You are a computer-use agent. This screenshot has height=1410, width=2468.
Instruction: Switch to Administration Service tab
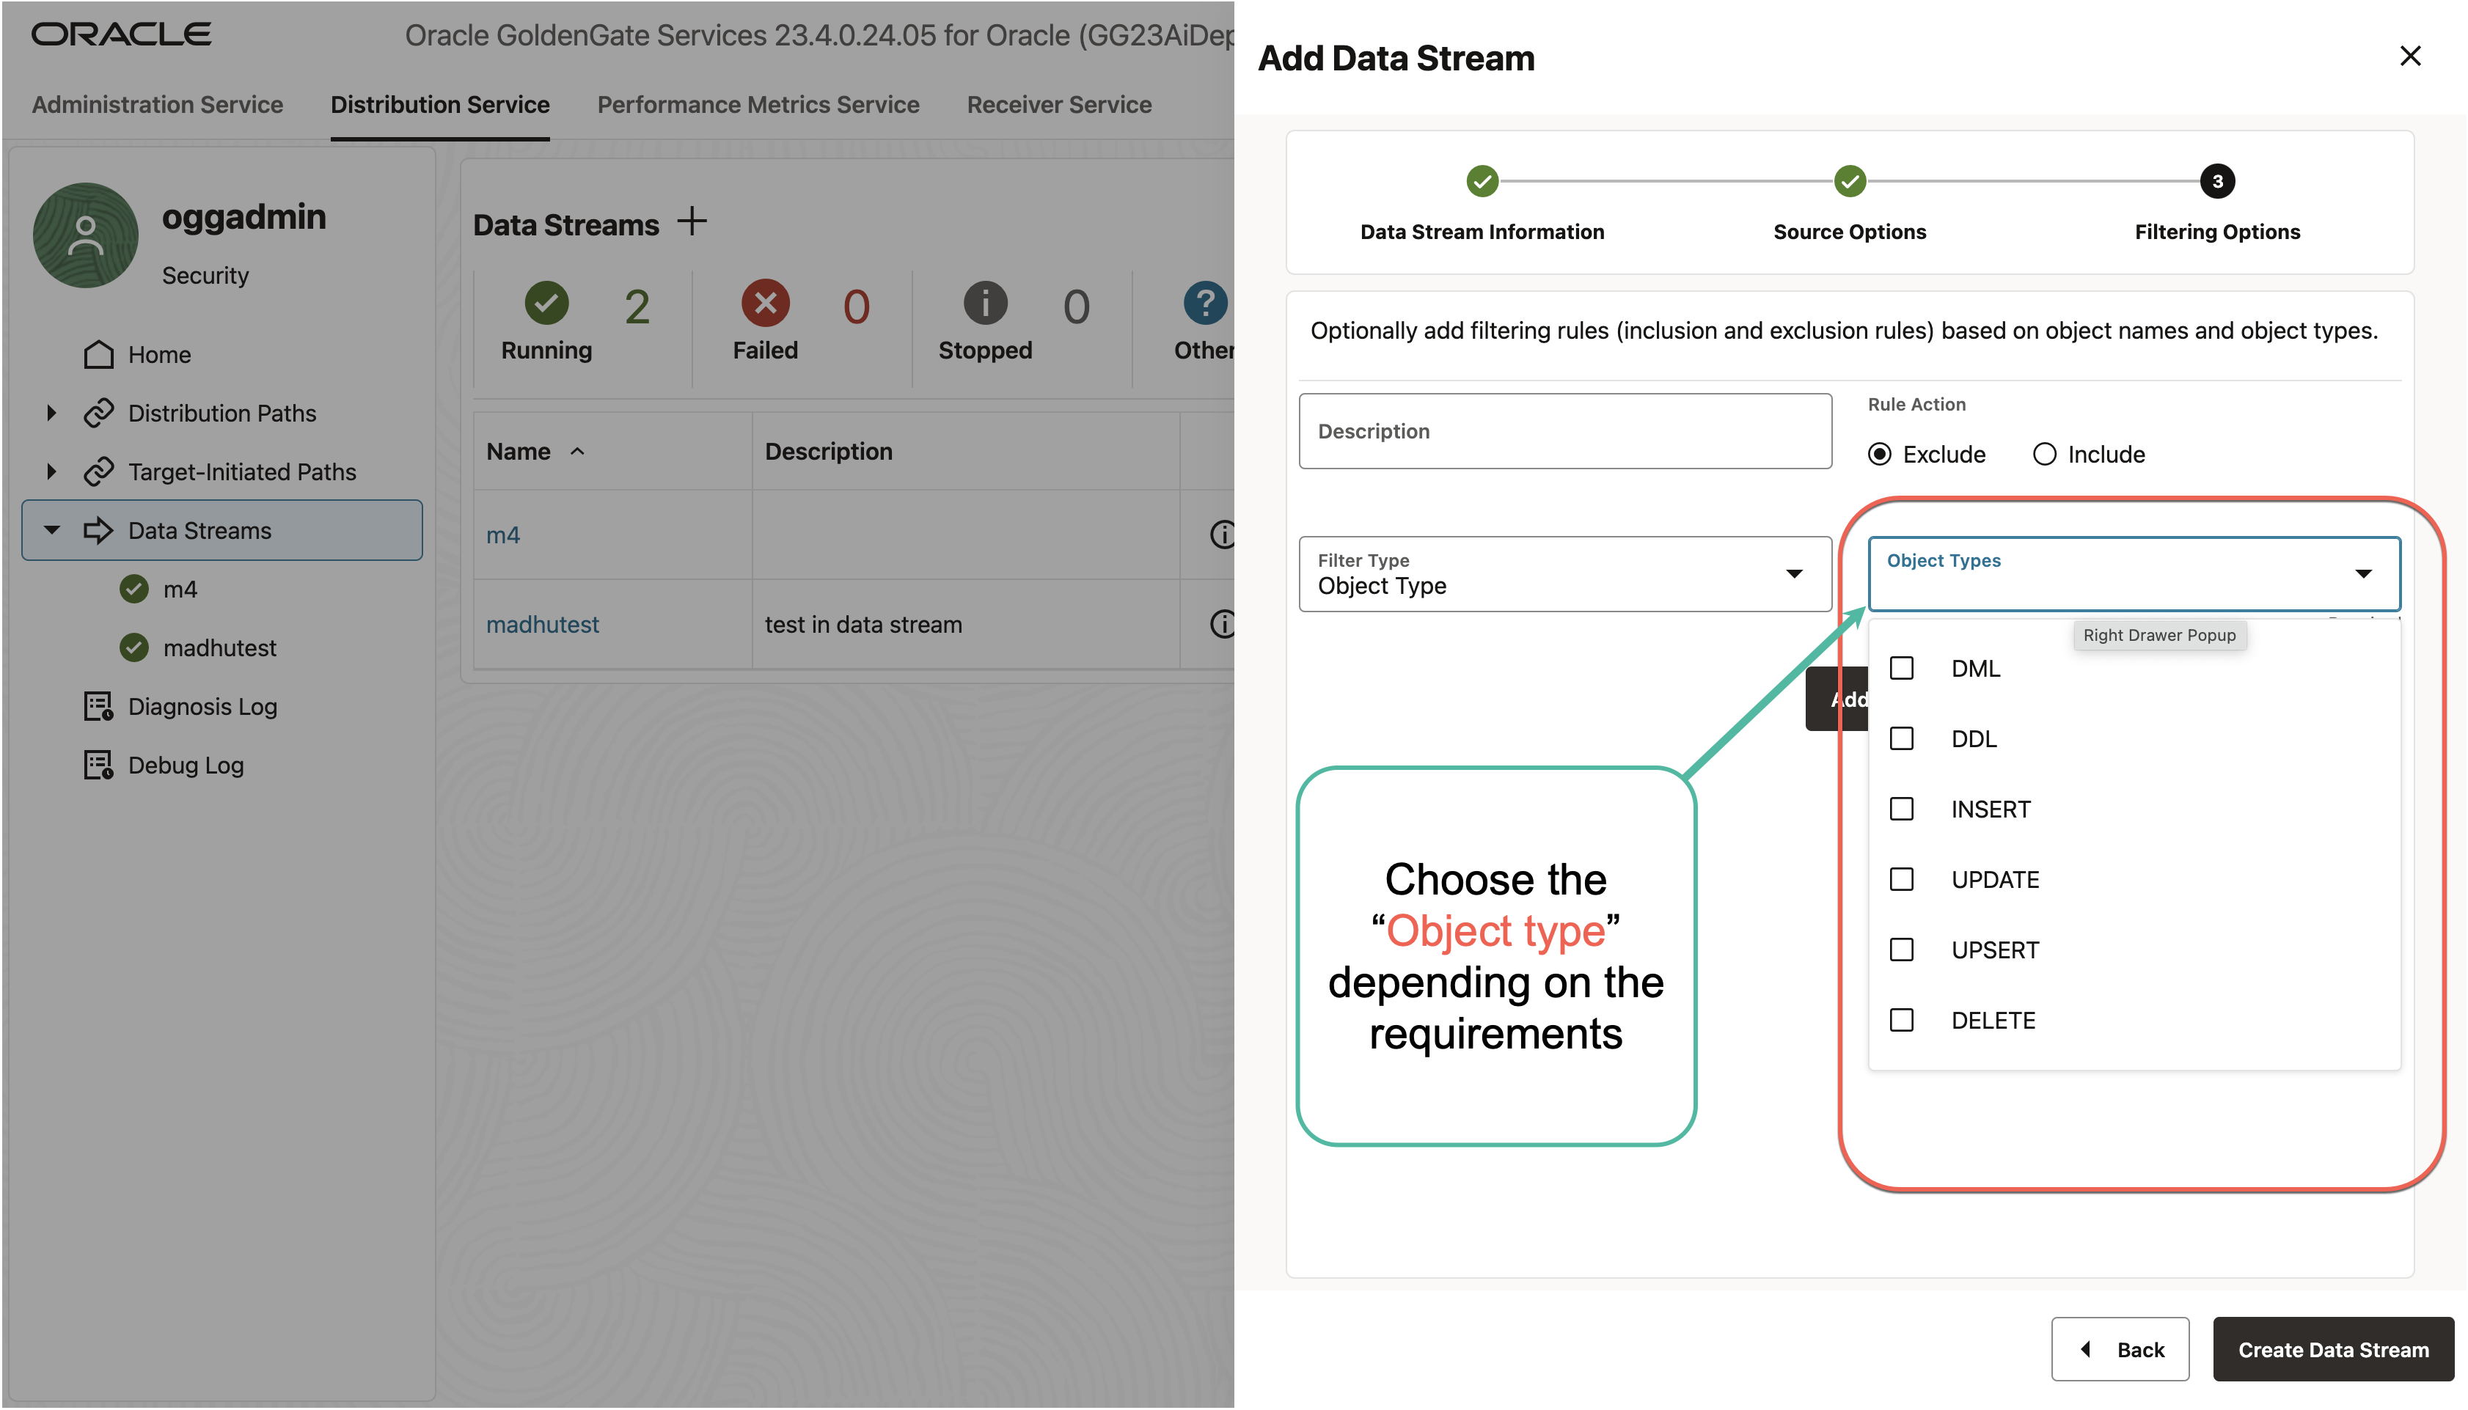(157, 105)
